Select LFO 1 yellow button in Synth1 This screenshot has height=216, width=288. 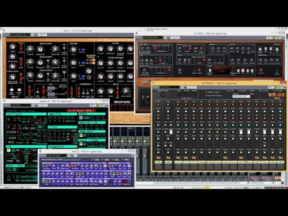[x=8, y=150]
